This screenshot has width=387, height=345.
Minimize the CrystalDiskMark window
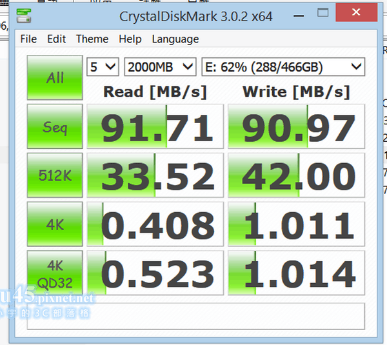click(x=299, y=15)
